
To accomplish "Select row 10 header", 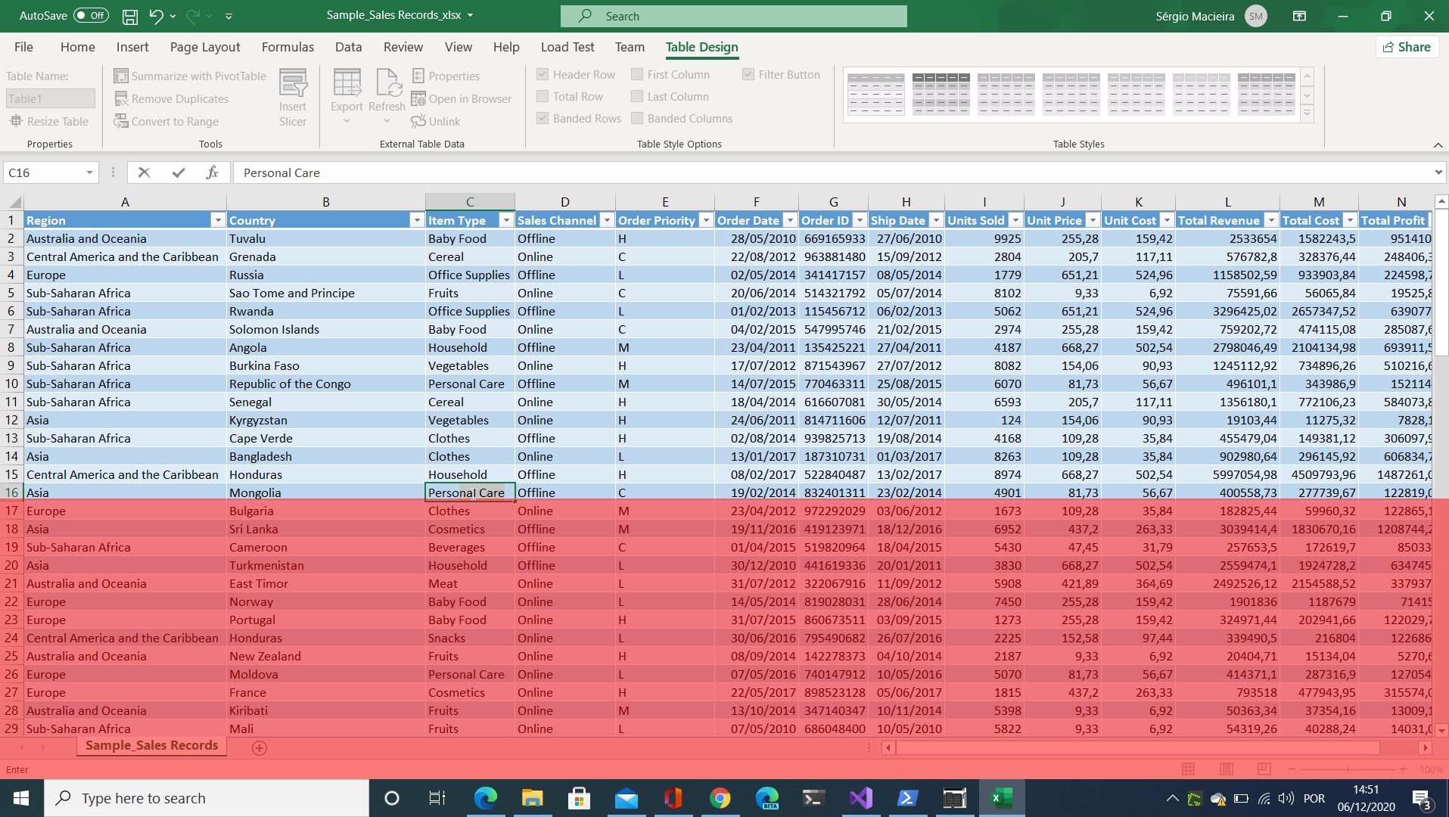I will coord(11,384).
